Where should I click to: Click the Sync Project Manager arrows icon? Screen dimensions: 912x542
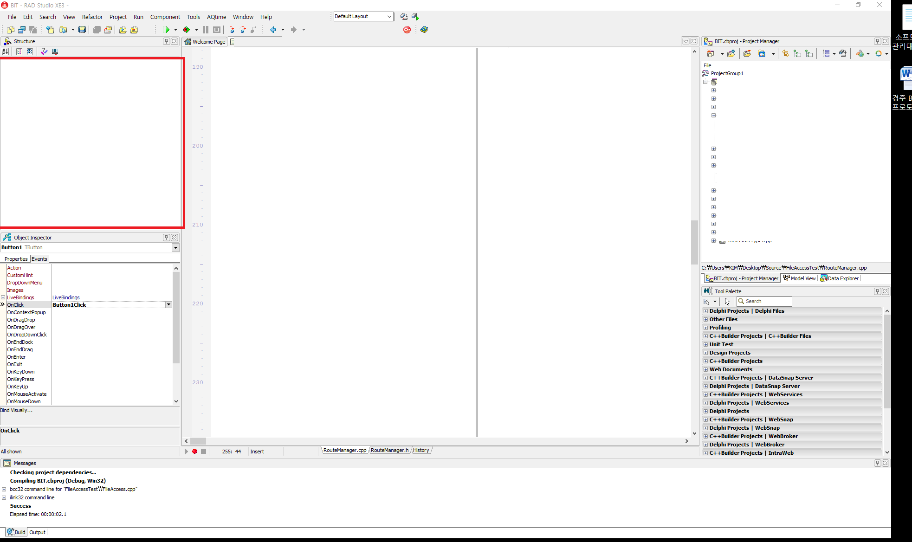point(785,54)
